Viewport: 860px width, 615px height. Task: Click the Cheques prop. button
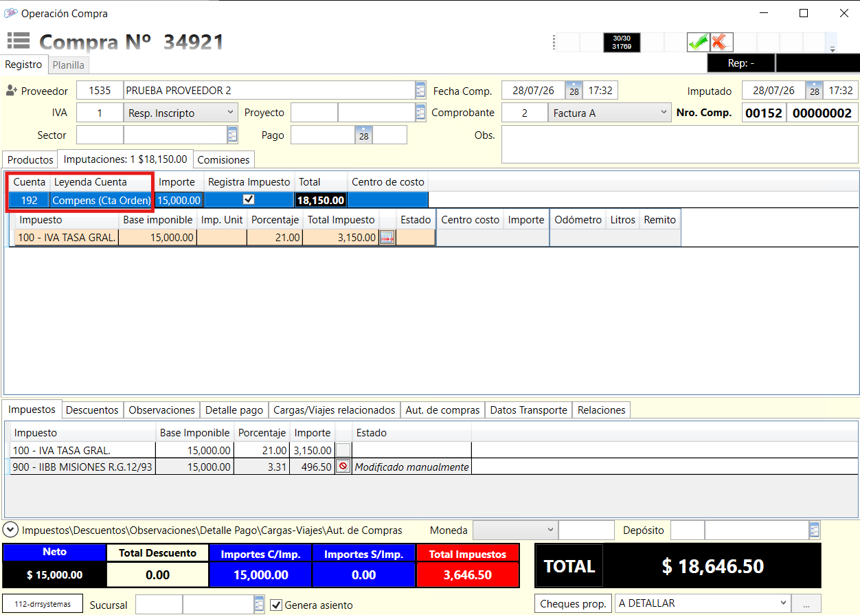point(574,603)
